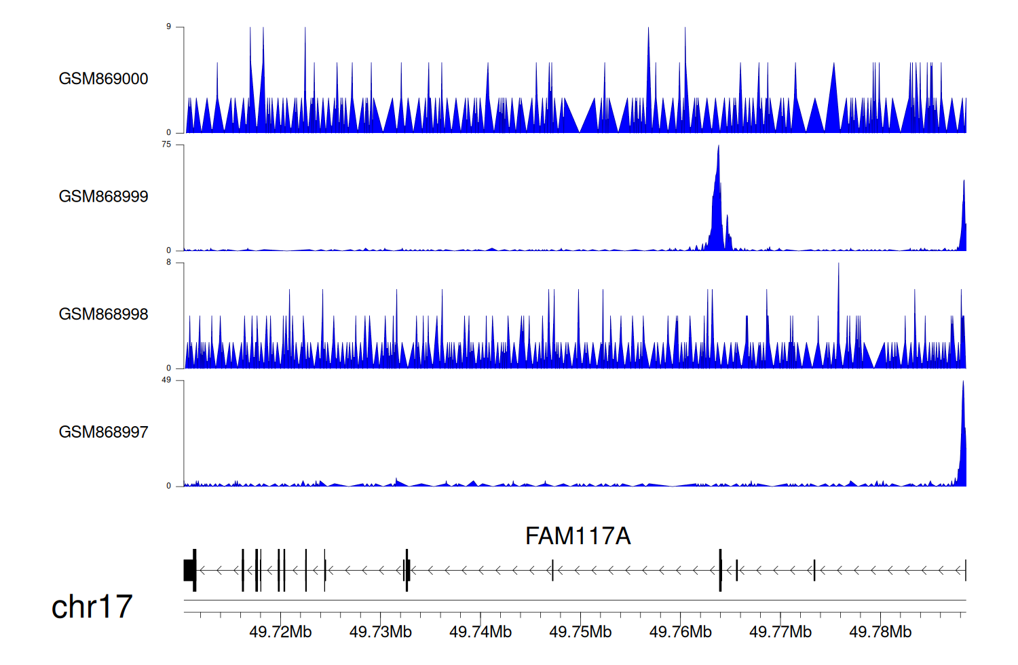Image resolution: width=1018 pixels, height=665 pixels.
Task: Select the GSM868999 track label
Action: click(103, 197)
